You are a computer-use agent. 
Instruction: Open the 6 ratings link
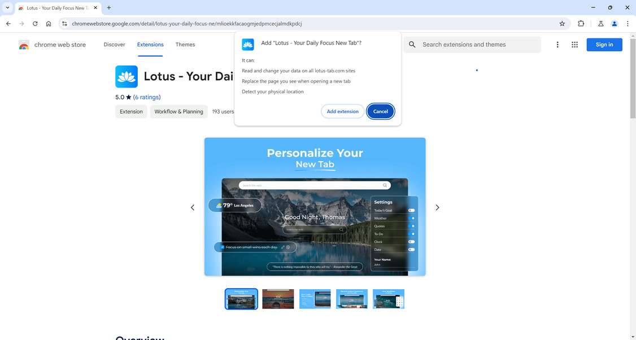[147, 97]
